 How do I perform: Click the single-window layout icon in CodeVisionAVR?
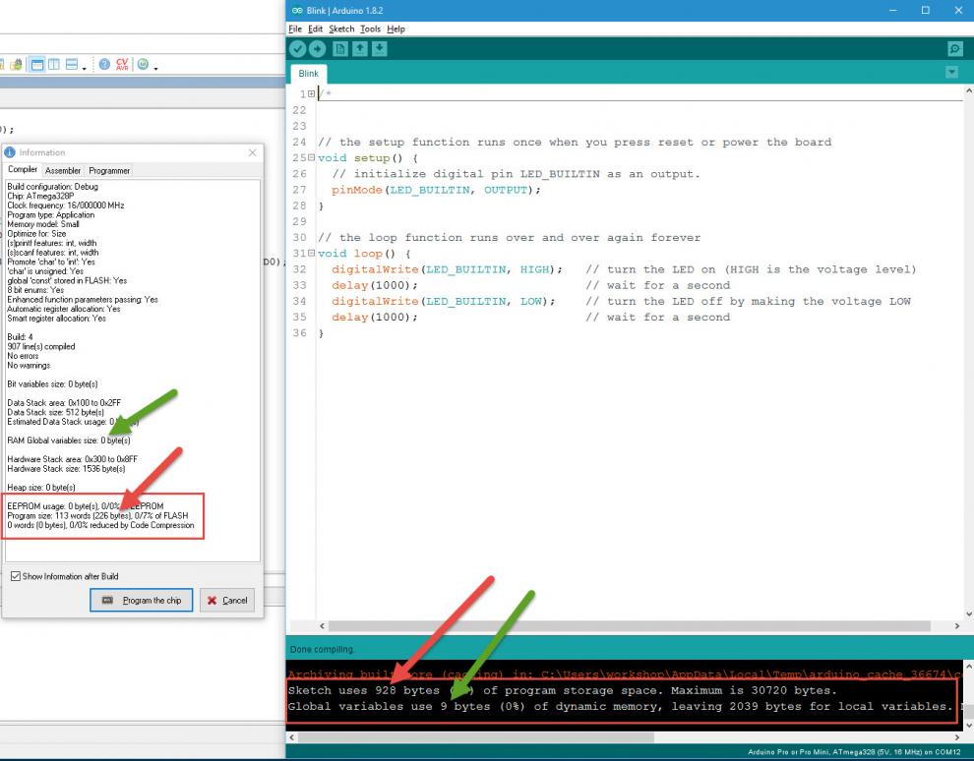37,64
